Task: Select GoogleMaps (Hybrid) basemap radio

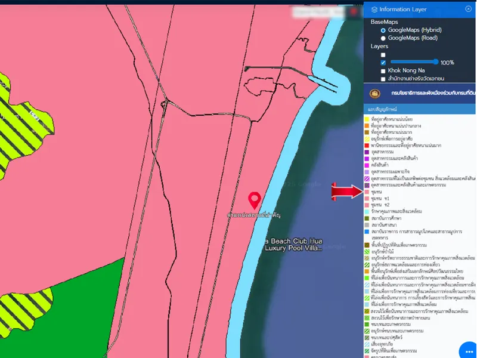Action: (383, 30)
